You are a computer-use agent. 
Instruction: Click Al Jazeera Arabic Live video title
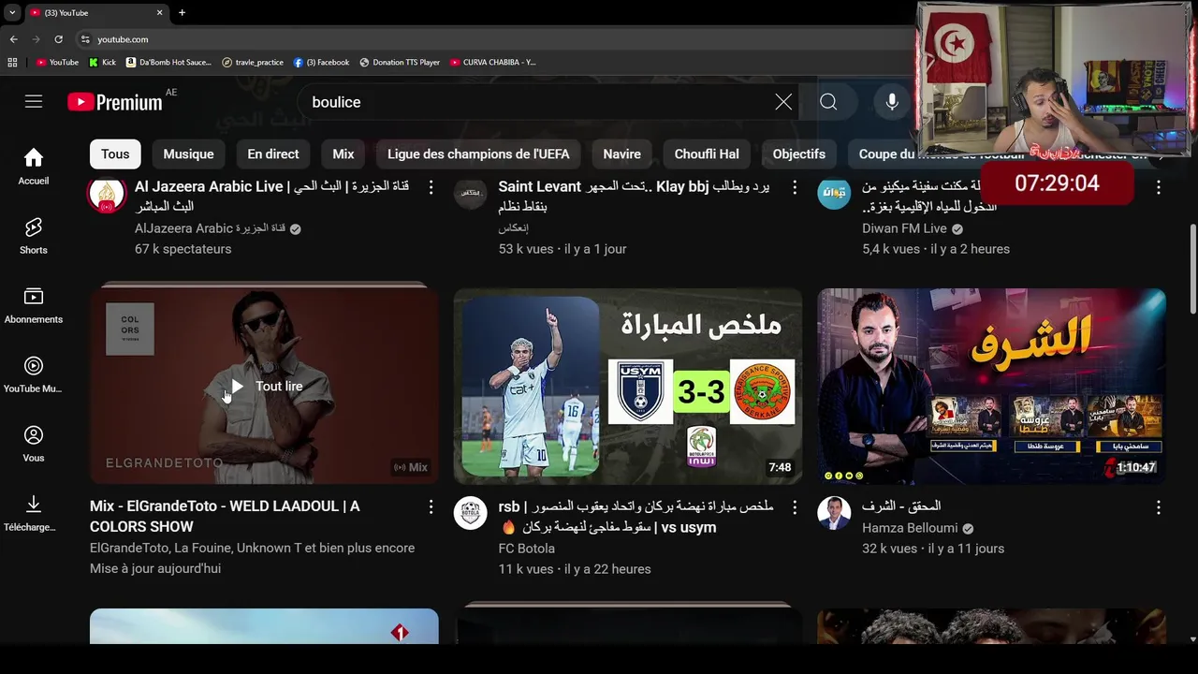pyautogui.click(x=271, y=197)
